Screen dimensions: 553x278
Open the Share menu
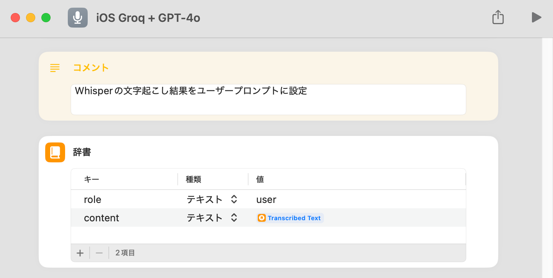498,18
